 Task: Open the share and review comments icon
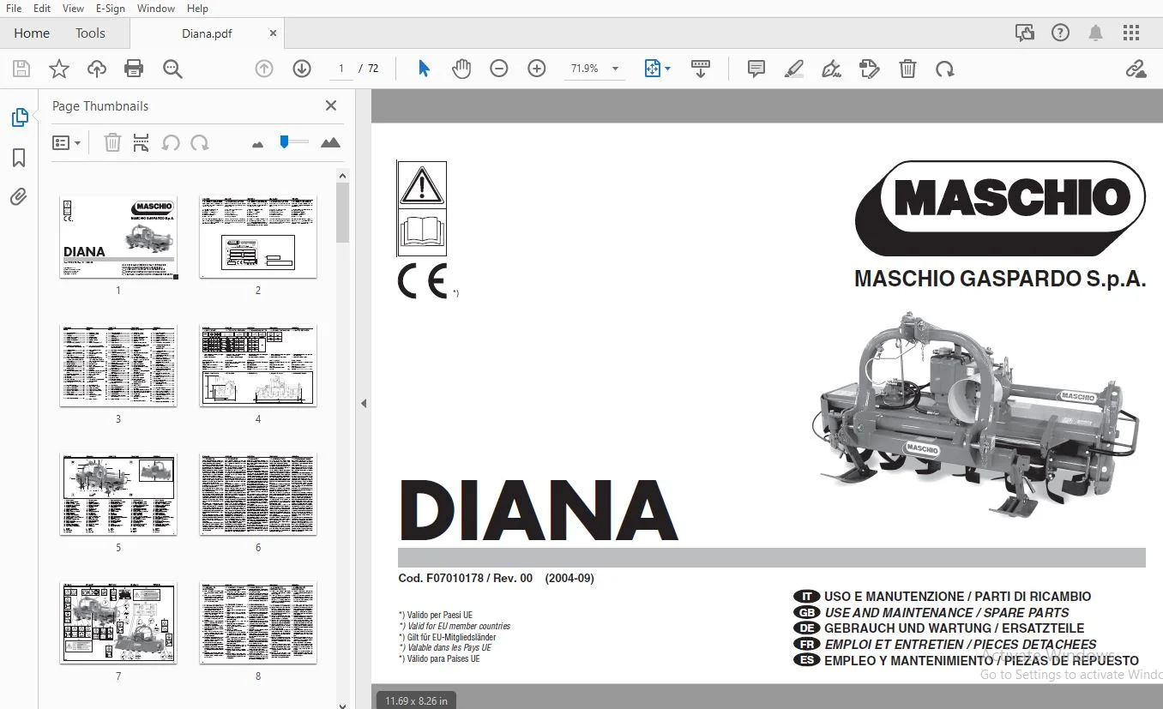coord(1024,33)
